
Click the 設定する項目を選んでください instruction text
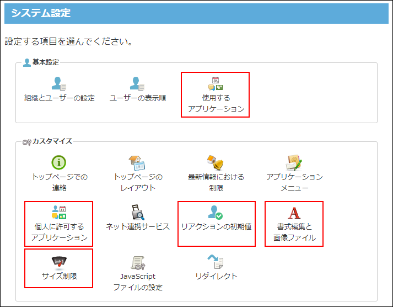69,41
